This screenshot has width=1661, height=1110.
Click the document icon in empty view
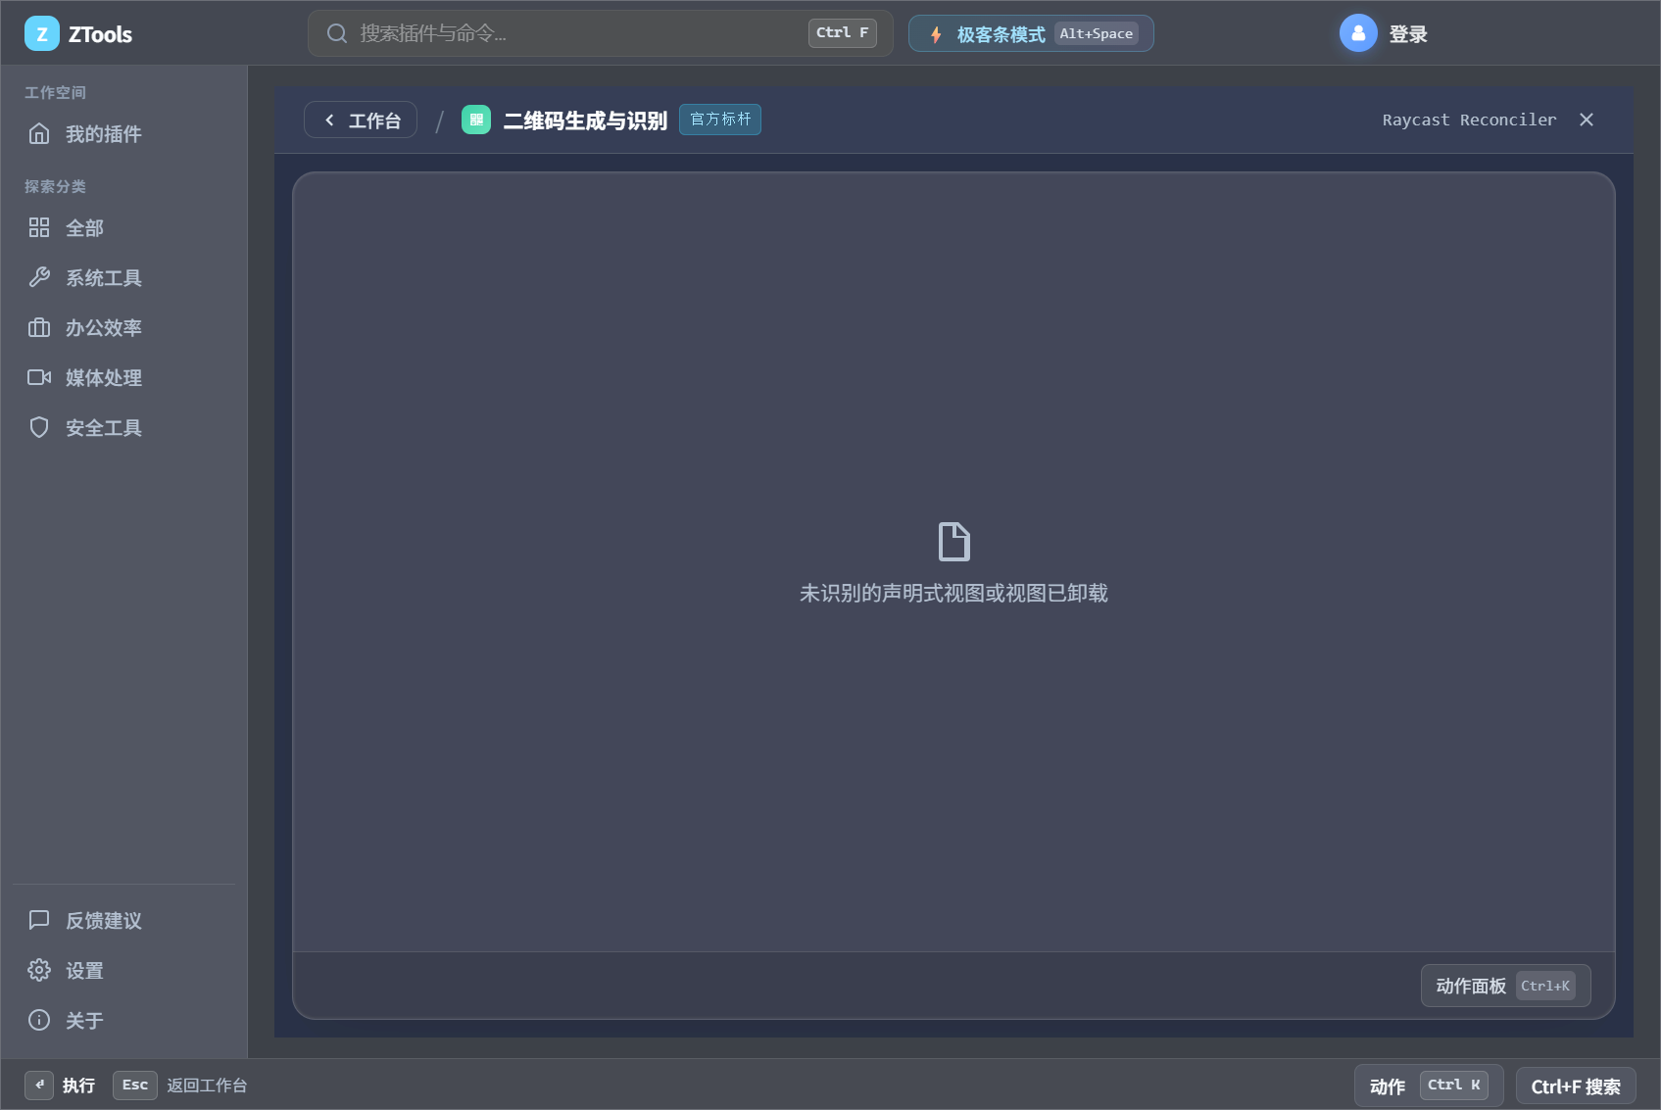click(953, 542)
